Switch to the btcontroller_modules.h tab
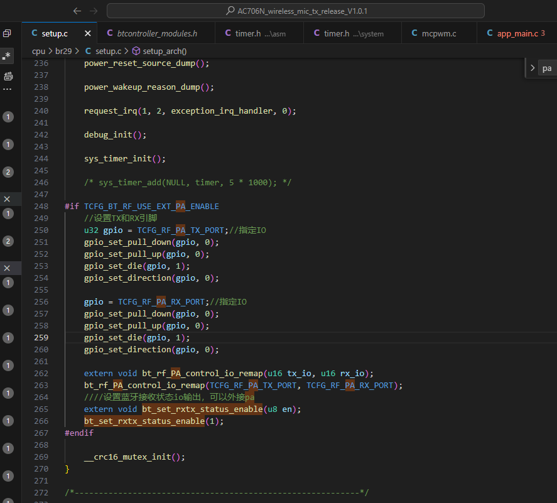Viewport: 557px width, 503px height. (x=156, y=33)
